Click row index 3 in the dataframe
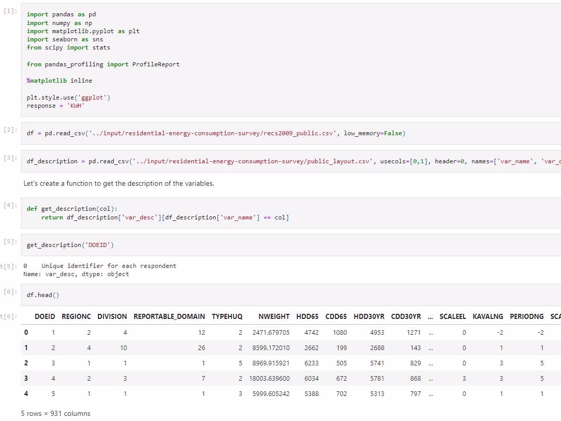This screenshot has height=421, width=561. 26,378
